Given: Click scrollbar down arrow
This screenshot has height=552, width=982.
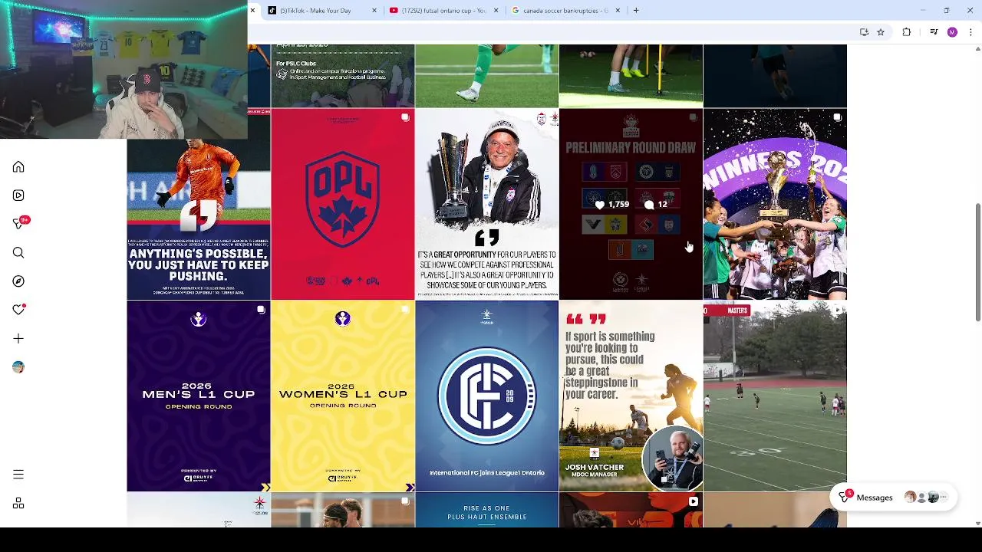Looking at the screenshot, I should [977, 524].
